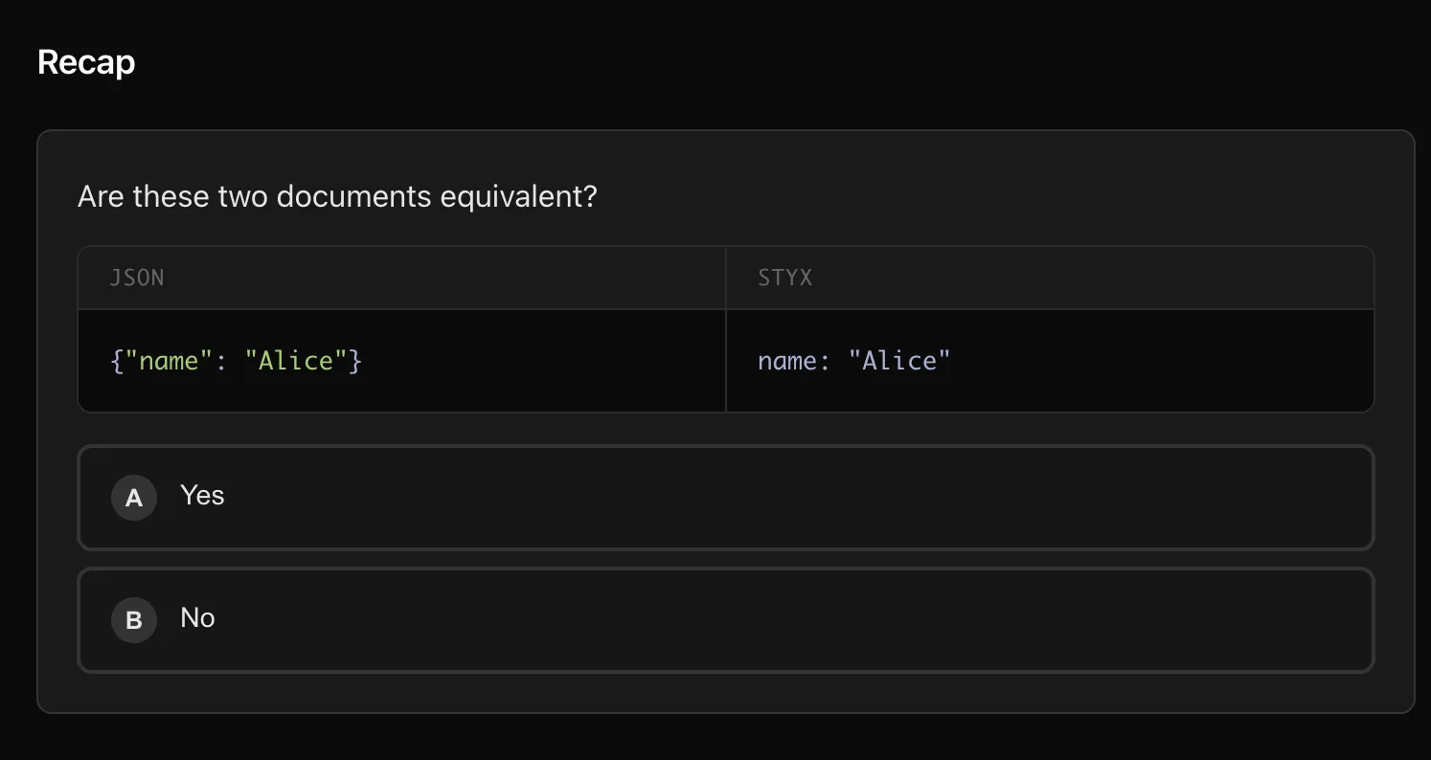Click the No answer row border area
1431x760 pixels.
click(725, 571)
